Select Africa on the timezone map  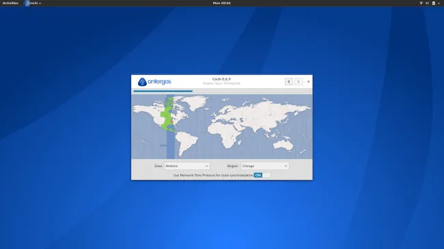click(x=227, y=136)
